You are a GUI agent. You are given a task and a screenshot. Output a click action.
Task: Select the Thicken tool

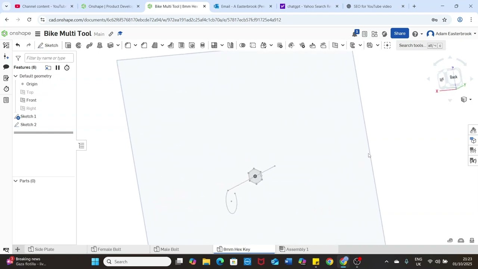click(x=110, y=45)
